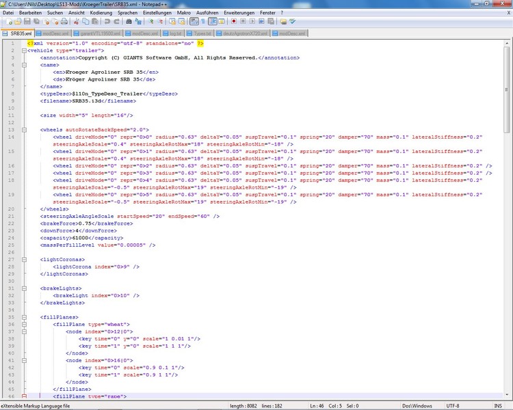Click the folder plugin toolbar icon
513x410 pixels.
point(283,22)
